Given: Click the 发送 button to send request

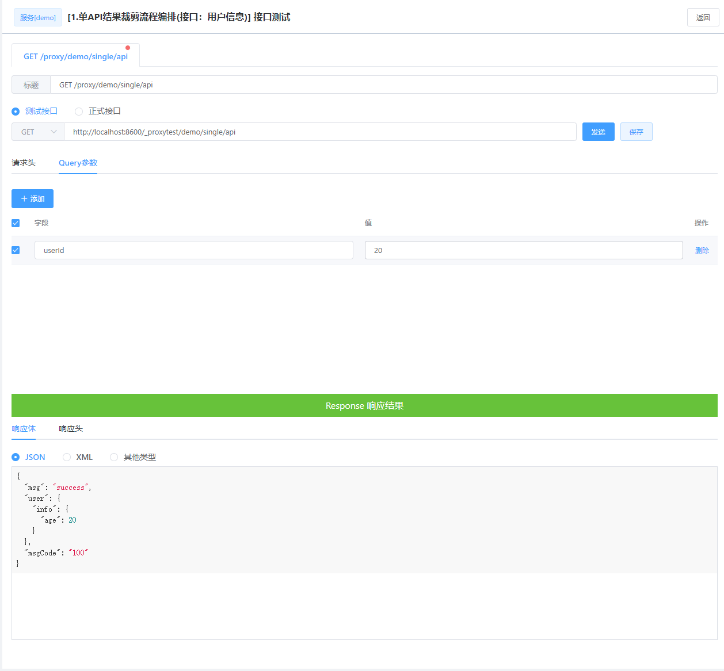Looking at the screenshot, I should [x=598, y=132].
